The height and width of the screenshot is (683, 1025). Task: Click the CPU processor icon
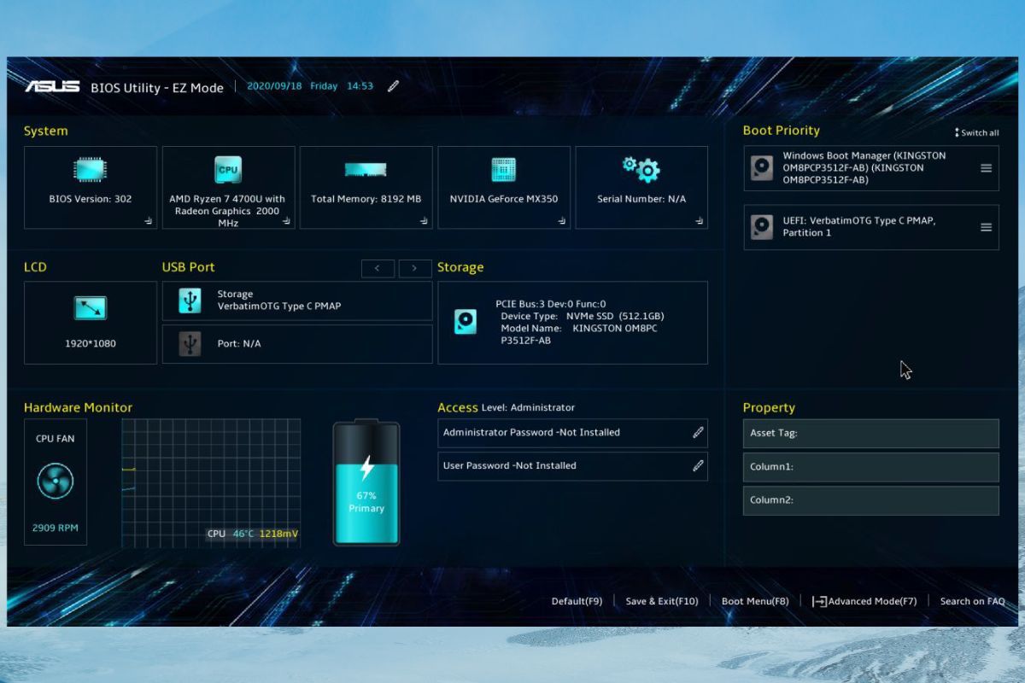228,170
